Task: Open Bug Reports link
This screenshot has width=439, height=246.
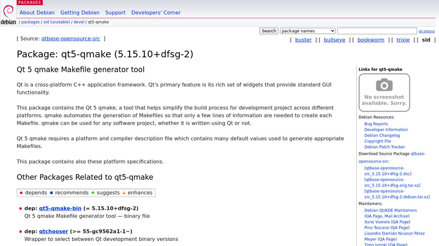Action: click(x=376, y=124)
